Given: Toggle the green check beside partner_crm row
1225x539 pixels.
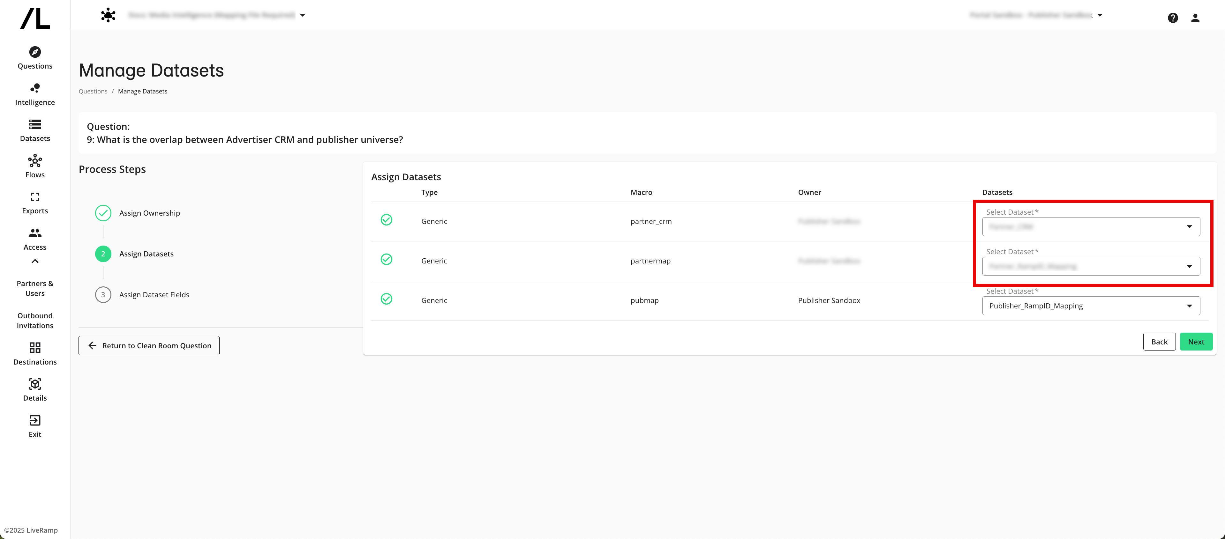Looking at the screenshot, I should (x=386, y=220).
